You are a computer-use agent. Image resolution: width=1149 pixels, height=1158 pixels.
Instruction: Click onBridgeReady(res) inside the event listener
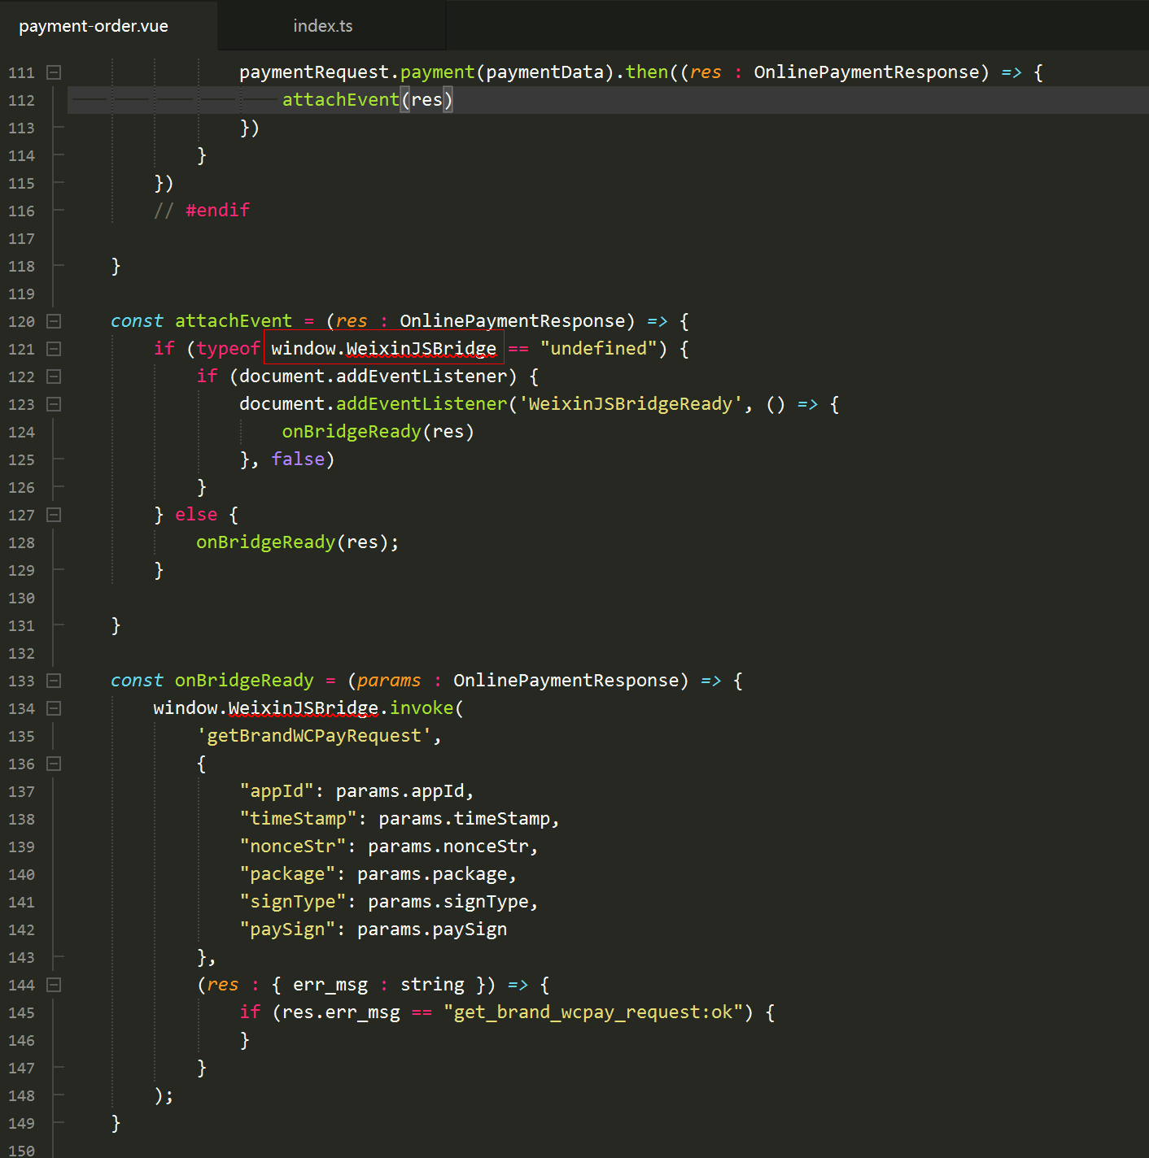(x=378, y=432)
